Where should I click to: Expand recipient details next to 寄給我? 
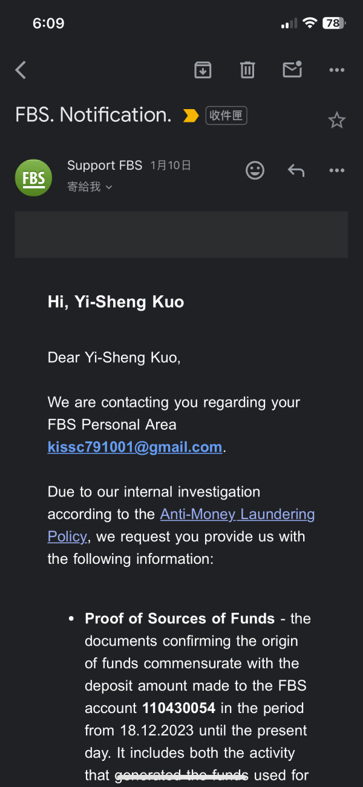point(109,187)
